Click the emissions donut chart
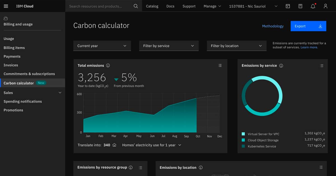The height and width of the screenshot is (176, 336). (262, 96)
